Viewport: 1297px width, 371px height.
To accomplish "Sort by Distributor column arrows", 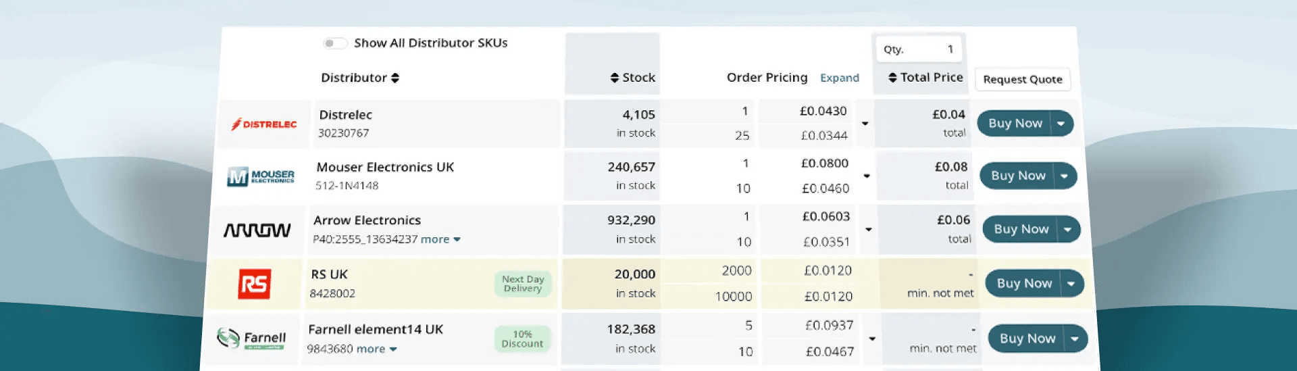I will (x=395, y=78).
